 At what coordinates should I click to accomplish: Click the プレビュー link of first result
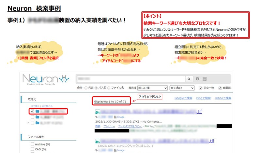[x=109, y=126]
